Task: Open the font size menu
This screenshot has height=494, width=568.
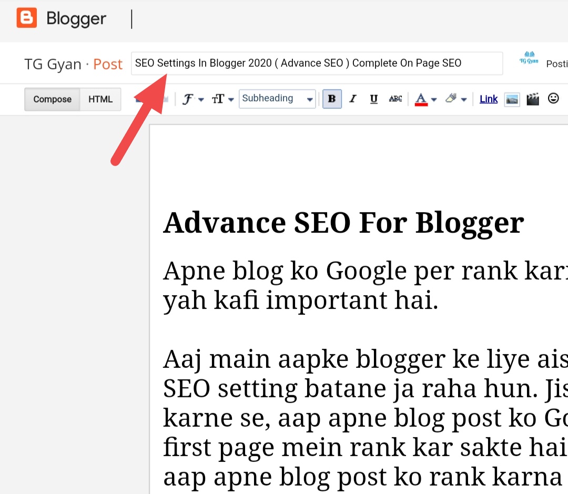Action: pos(222,99)
